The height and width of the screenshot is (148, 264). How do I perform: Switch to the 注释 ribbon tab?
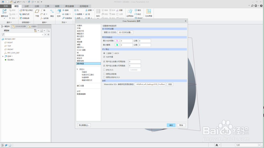(x=37, y=6)
